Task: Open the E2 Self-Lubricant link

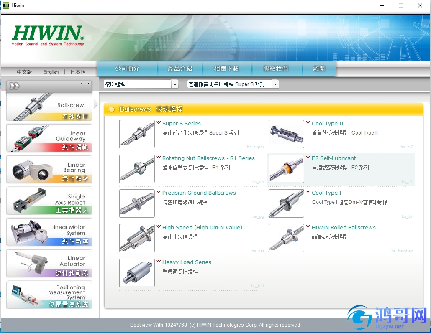Action: 334,158
